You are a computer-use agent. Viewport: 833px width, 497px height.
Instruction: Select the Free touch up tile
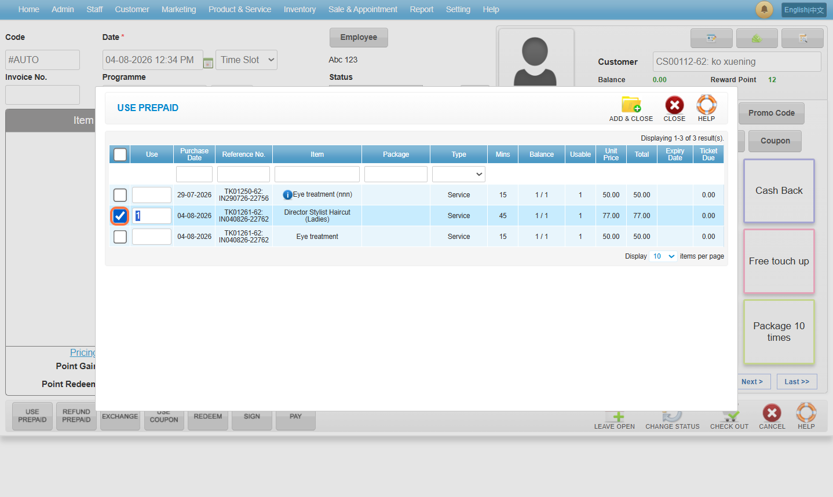pos(779,262)
